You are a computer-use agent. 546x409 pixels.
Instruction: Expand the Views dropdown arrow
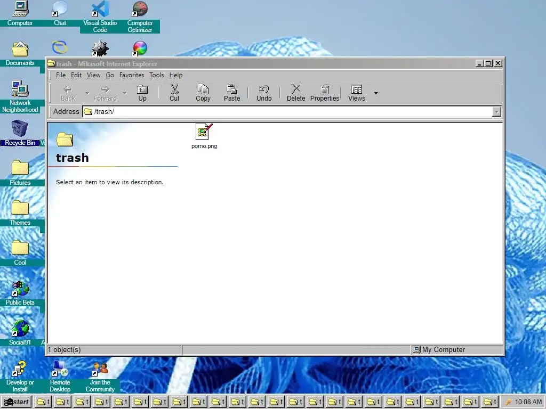[376, 93]
